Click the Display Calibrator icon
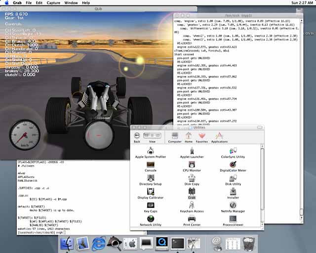316x253 pixels. pos(151,191)
